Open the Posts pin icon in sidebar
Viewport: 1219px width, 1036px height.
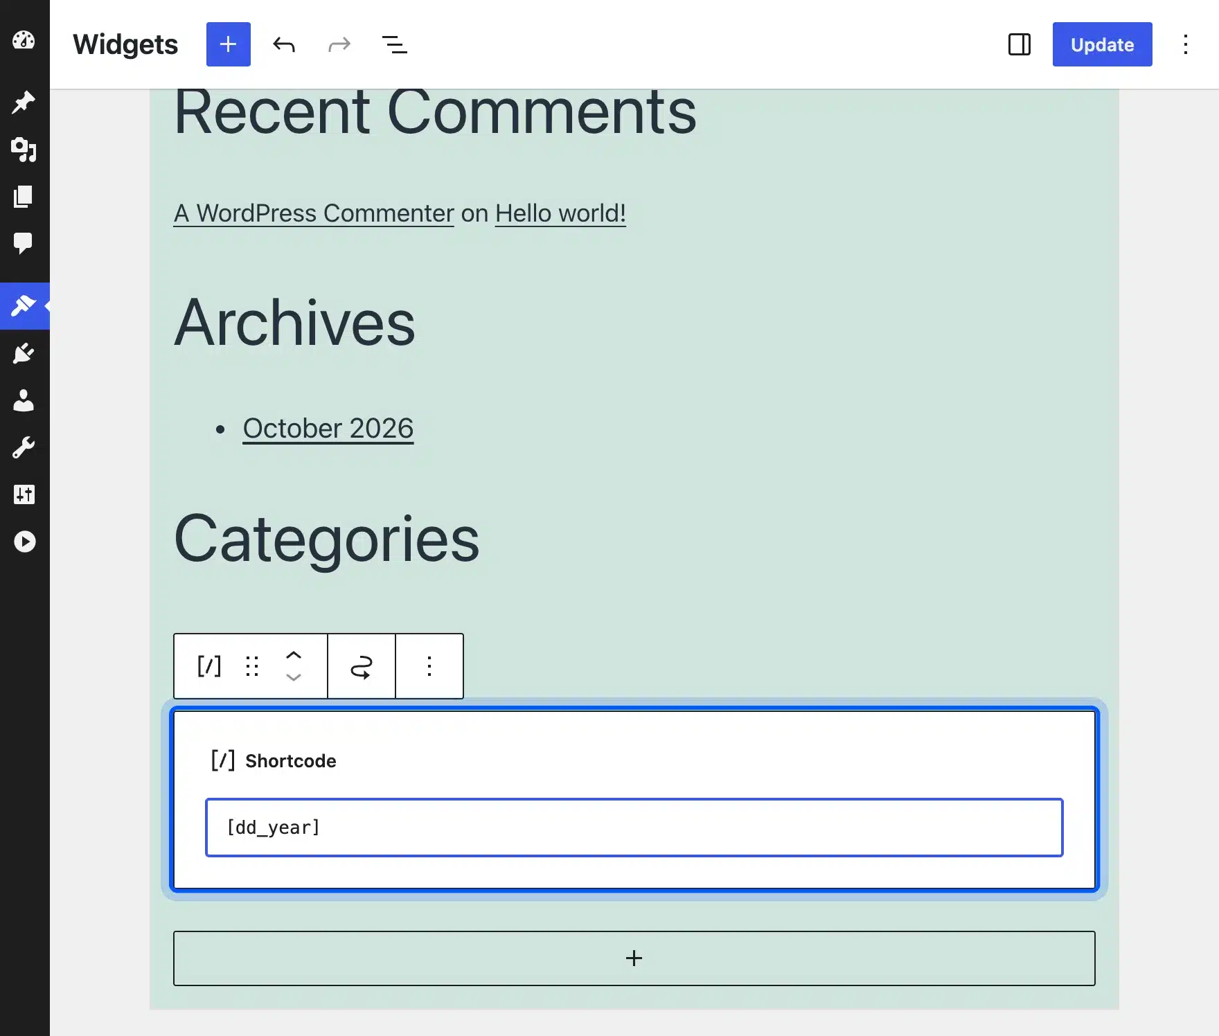(24, 102)
